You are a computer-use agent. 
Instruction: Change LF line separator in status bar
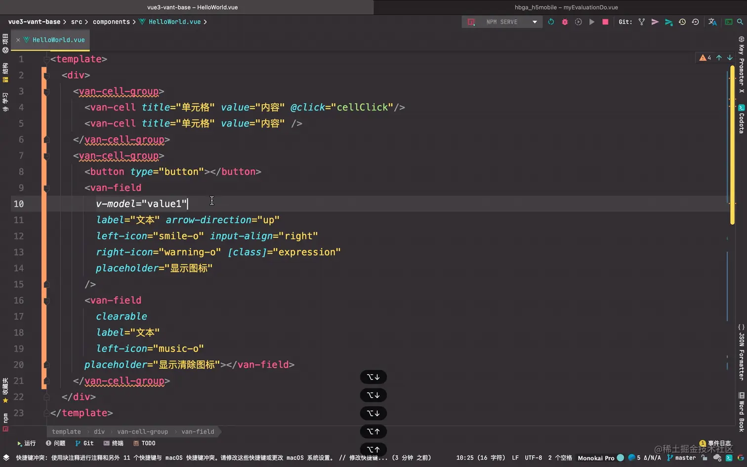[x=515, y=458]
